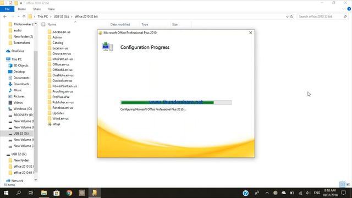Open the Home ribbon tab

22,9
